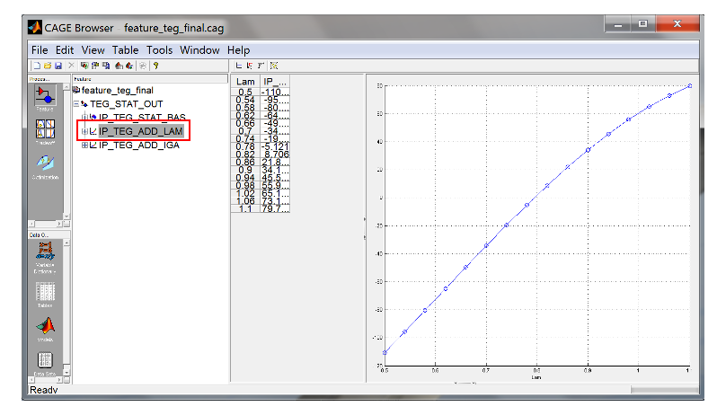Viewport: 717px width, 415px height.
Task: Click the first toolbar icon after the delete X
Action: [x=84, y=66]
